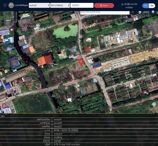Click the Thay Soi Family map marker

[x=38, y=26]
